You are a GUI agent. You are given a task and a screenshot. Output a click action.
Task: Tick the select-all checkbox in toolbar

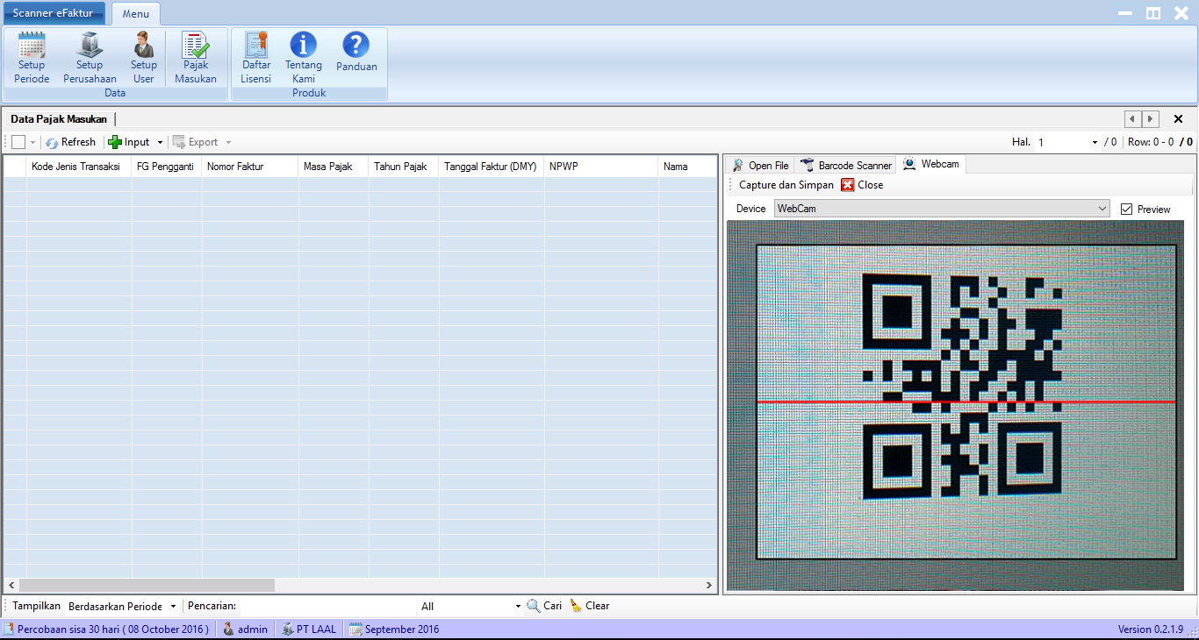18,142
